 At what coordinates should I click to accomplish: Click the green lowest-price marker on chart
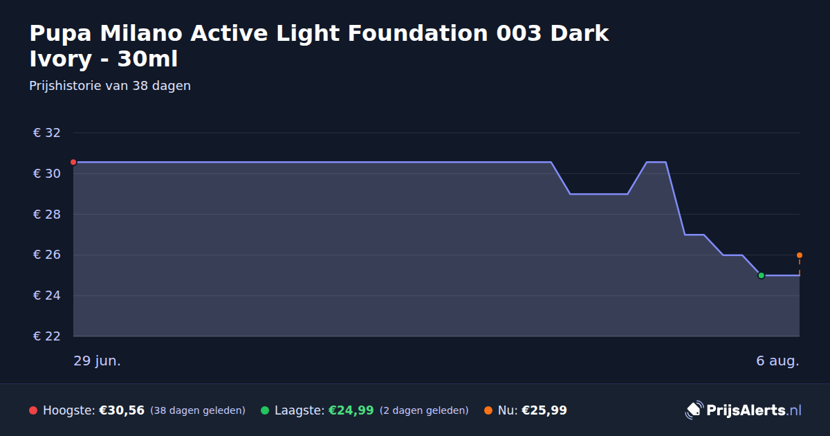761,275
